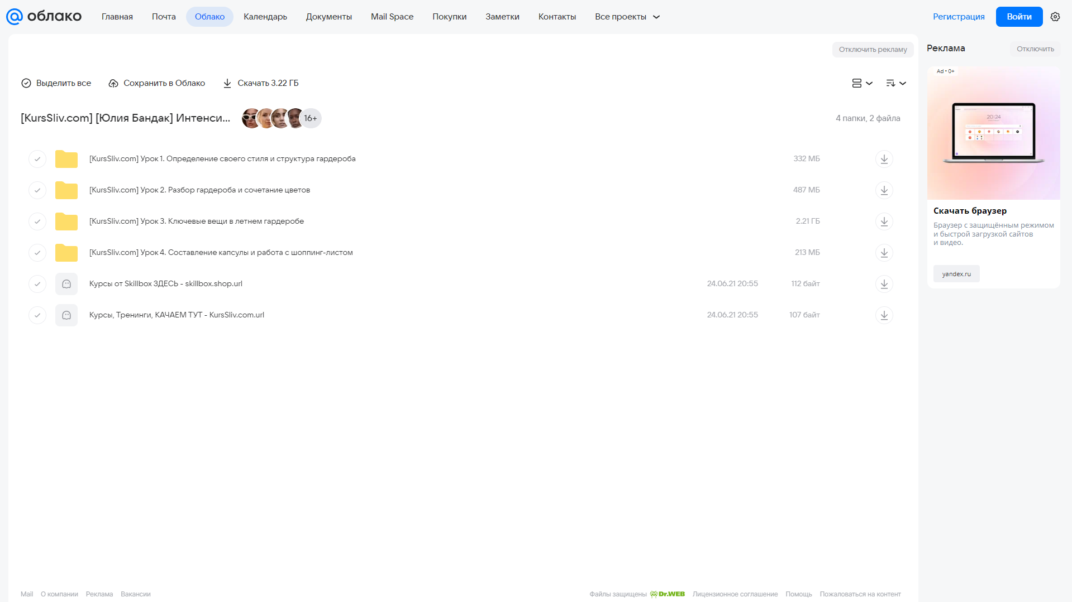This screenshot has height=602, width=1072.
Task: Click download icon for skillbox.shop.url file
Action: click(884, 284)
